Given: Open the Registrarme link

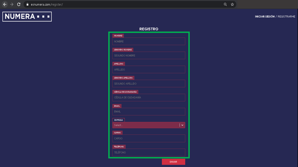Looking at the screenshot, I should click(286, 17).
